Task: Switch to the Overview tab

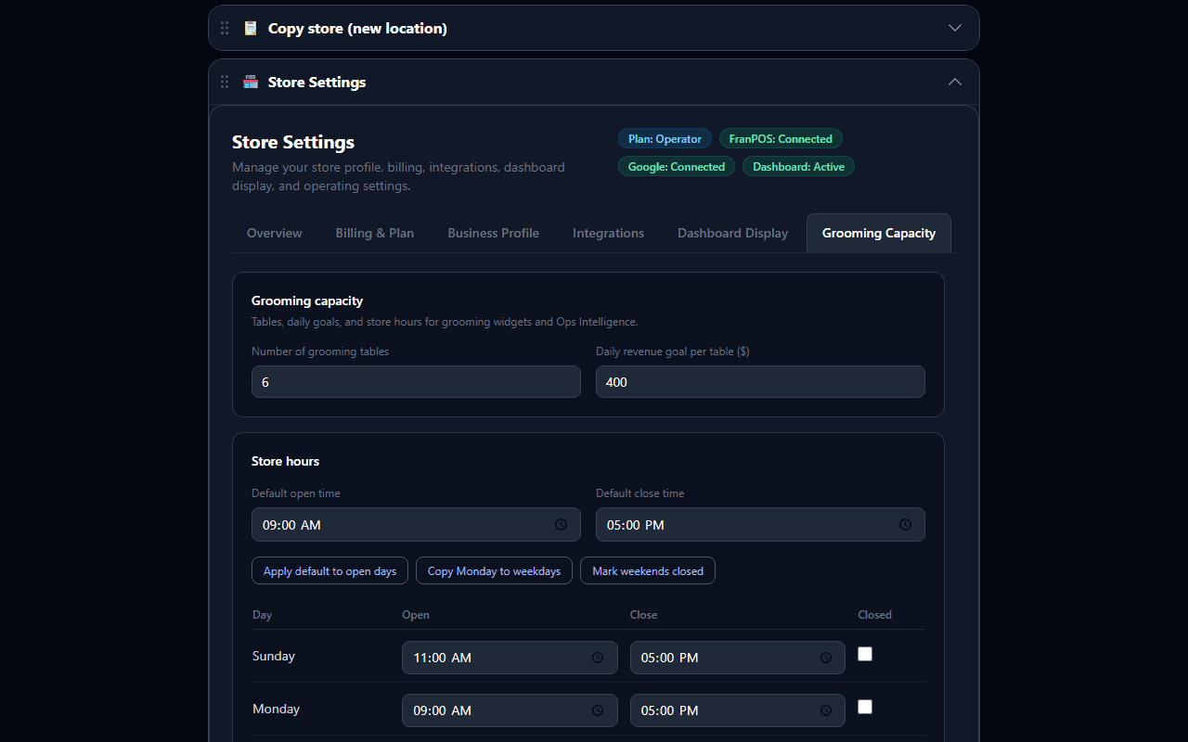Action: point(275,233)
